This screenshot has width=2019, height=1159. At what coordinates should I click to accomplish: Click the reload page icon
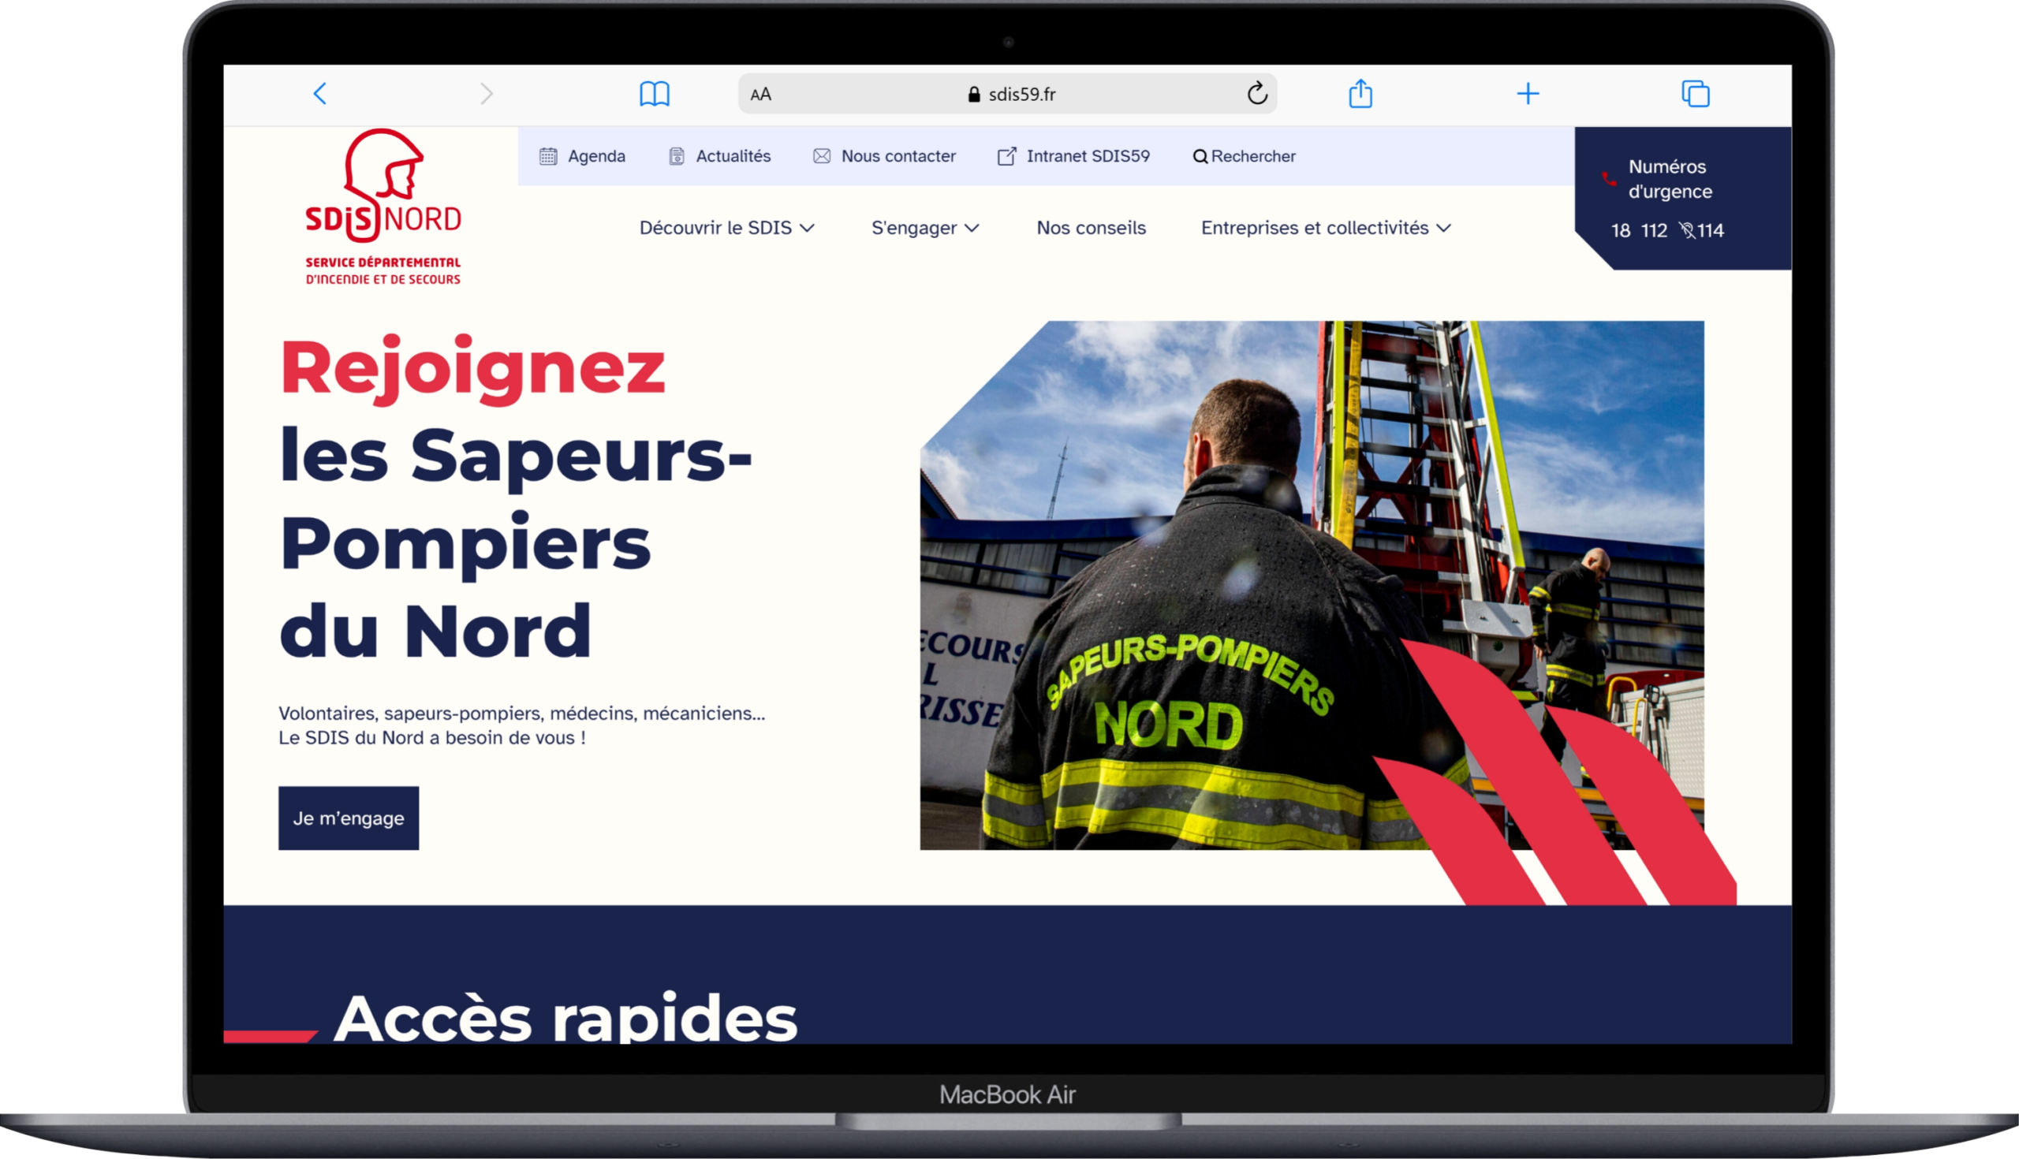(1256, 94)
